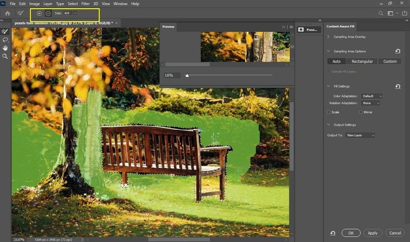Open the Image menu
Image resolution: width=410 pixels, height=242 pixels.
click(x=34, y=3)
